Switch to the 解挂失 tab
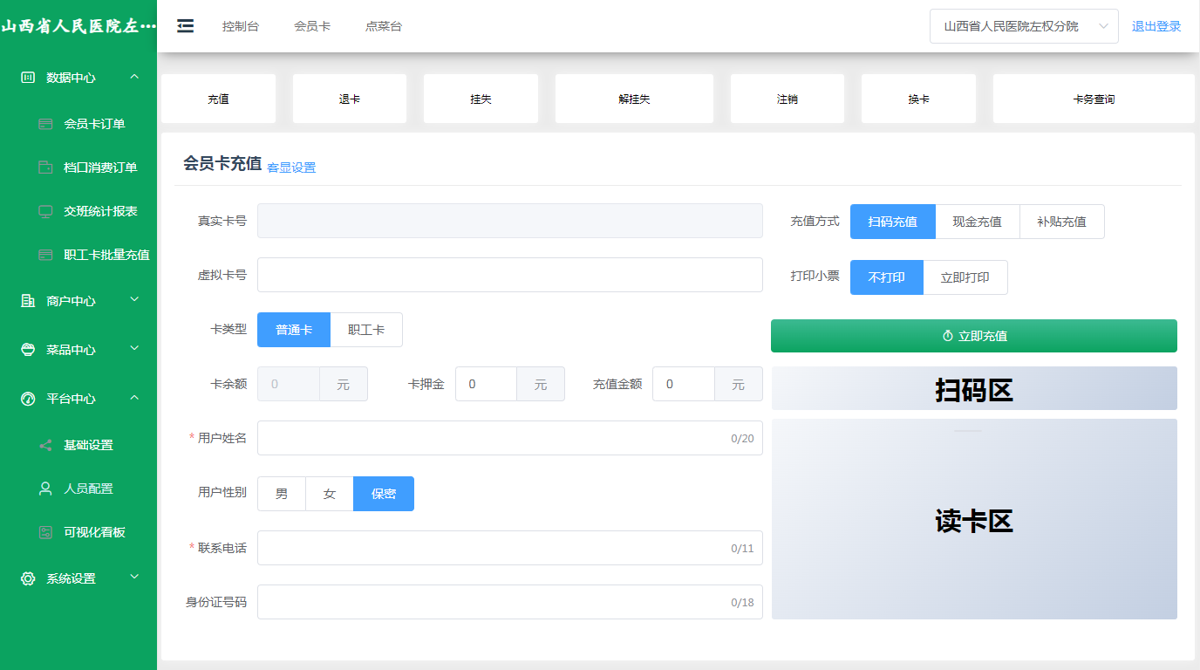Screen dimensions: 1200x670 (634, 99)
